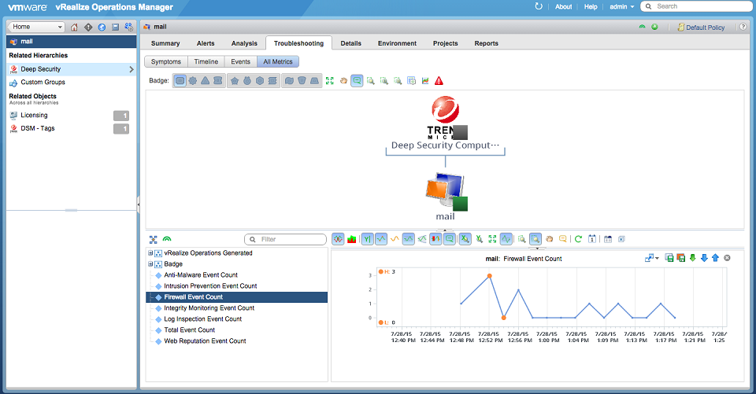Image resolution: width=756 pixels, height=394 pixels.
Task: Select the pan hand tool in topology toolbar
Action: pos(343,80)
